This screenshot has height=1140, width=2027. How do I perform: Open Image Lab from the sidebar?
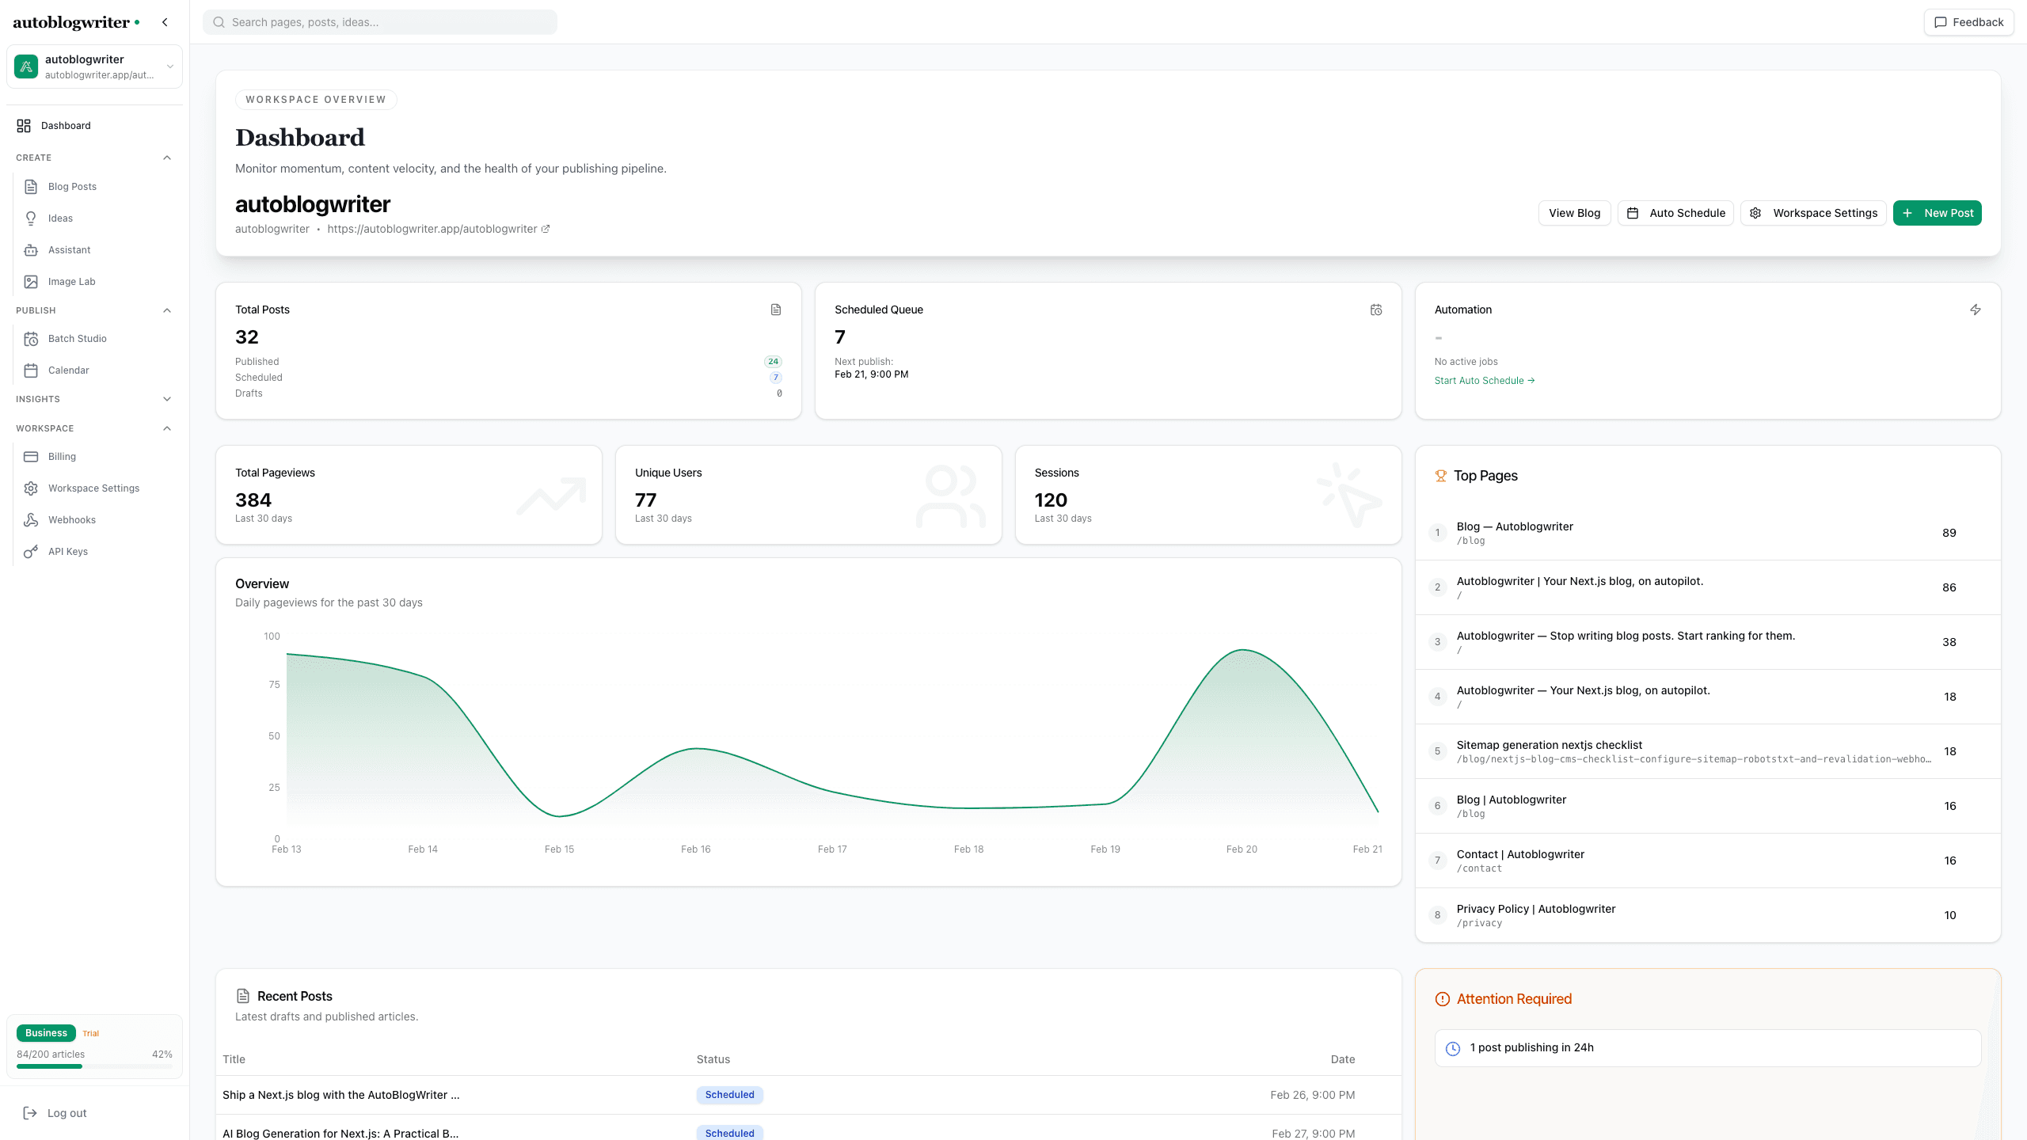point(71,281)
